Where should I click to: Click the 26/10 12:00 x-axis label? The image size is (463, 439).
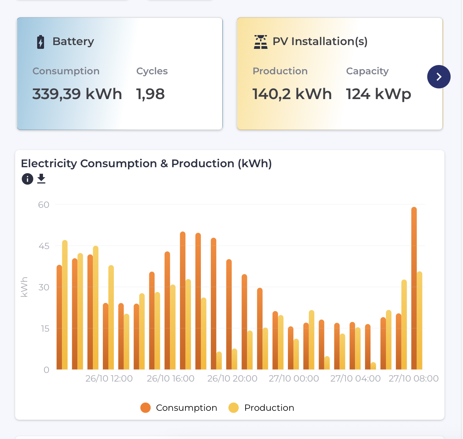(109, 378)
